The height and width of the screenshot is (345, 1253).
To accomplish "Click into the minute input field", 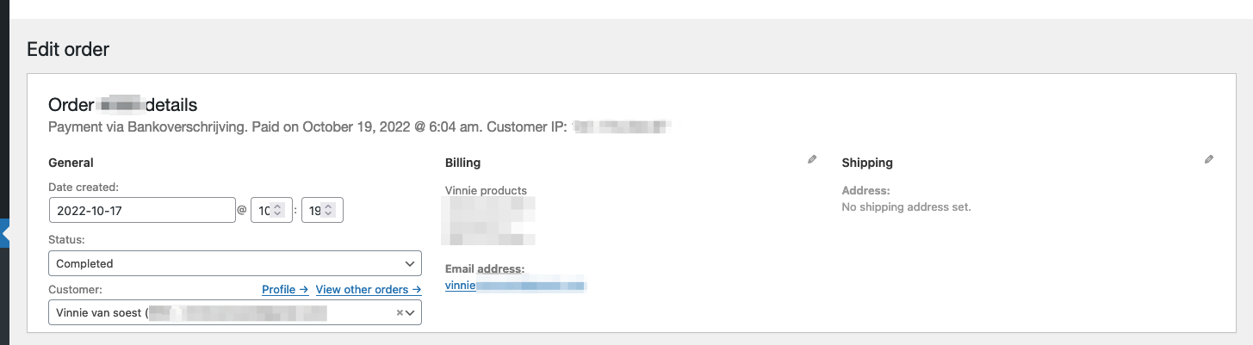I will tap(322, 211).
